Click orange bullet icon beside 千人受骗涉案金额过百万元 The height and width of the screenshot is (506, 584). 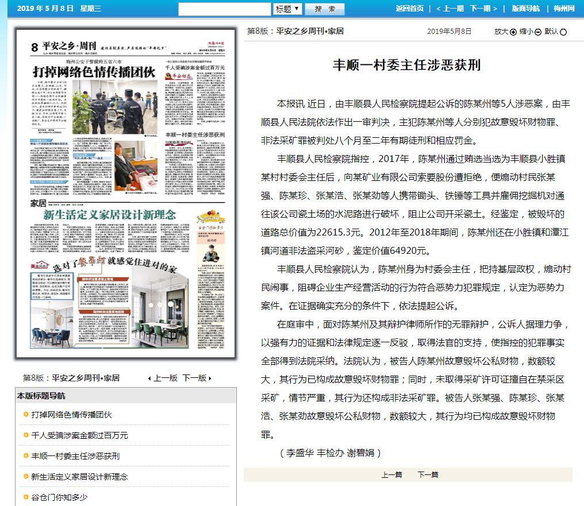pyautogui.click(x=26, y=435)
